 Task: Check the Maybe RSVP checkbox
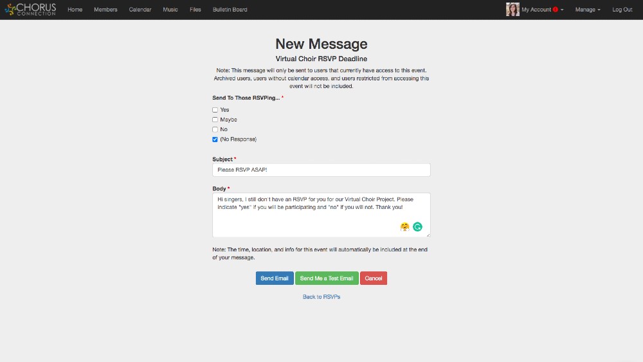click(215, 120)
